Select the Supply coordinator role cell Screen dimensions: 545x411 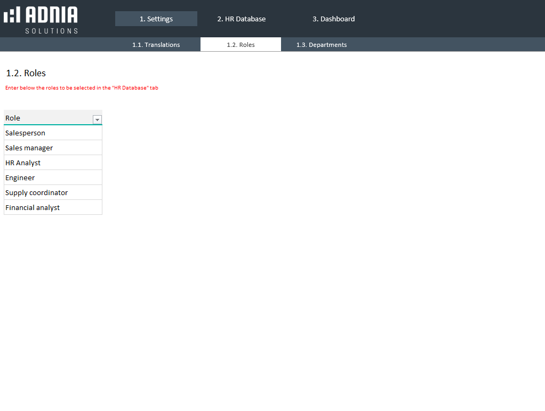coord(37,192)
